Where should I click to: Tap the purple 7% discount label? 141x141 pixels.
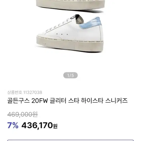point(13,125)
